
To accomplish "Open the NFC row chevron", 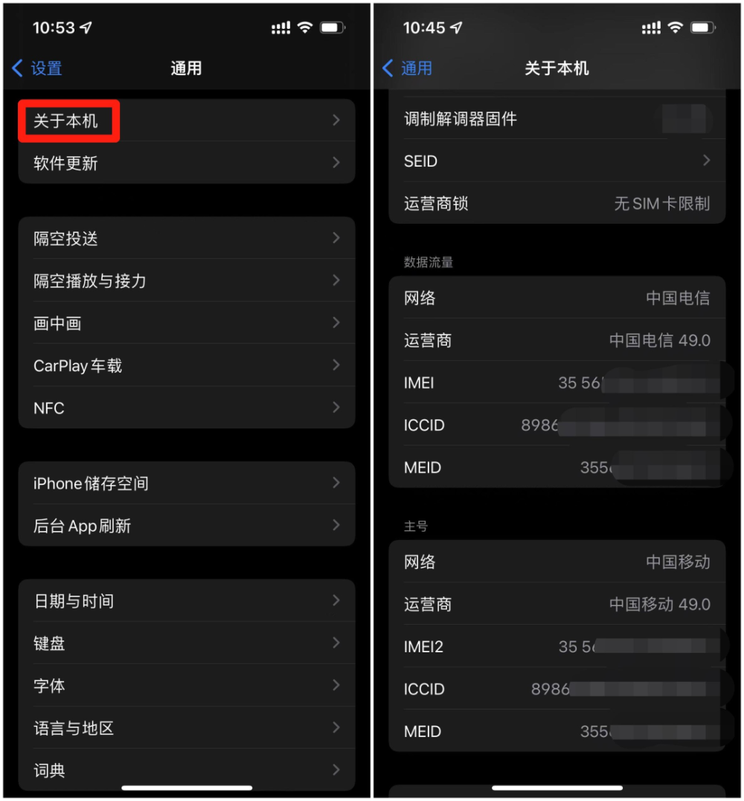I will 336,408.
